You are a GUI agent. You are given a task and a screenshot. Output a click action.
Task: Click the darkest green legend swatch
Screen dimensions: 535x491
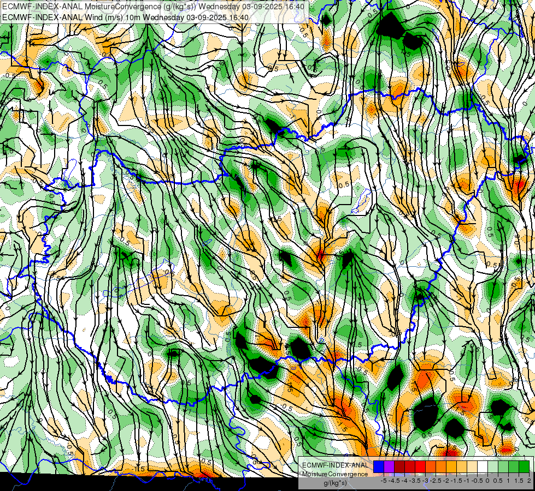click(x=524, y=466)
